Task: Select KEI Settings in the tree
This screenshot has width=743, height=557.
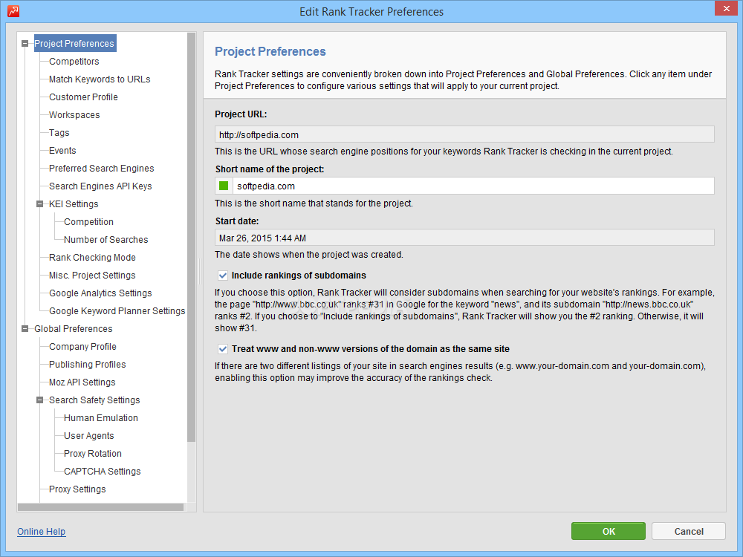Action: [x=74, y=204]
